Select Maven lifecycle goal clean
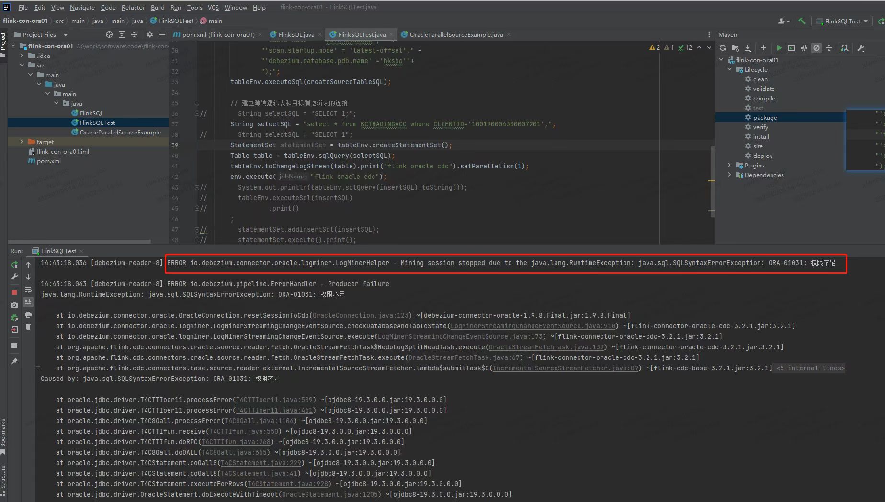The width and height of the screenshot is (885, 502). 760,79
